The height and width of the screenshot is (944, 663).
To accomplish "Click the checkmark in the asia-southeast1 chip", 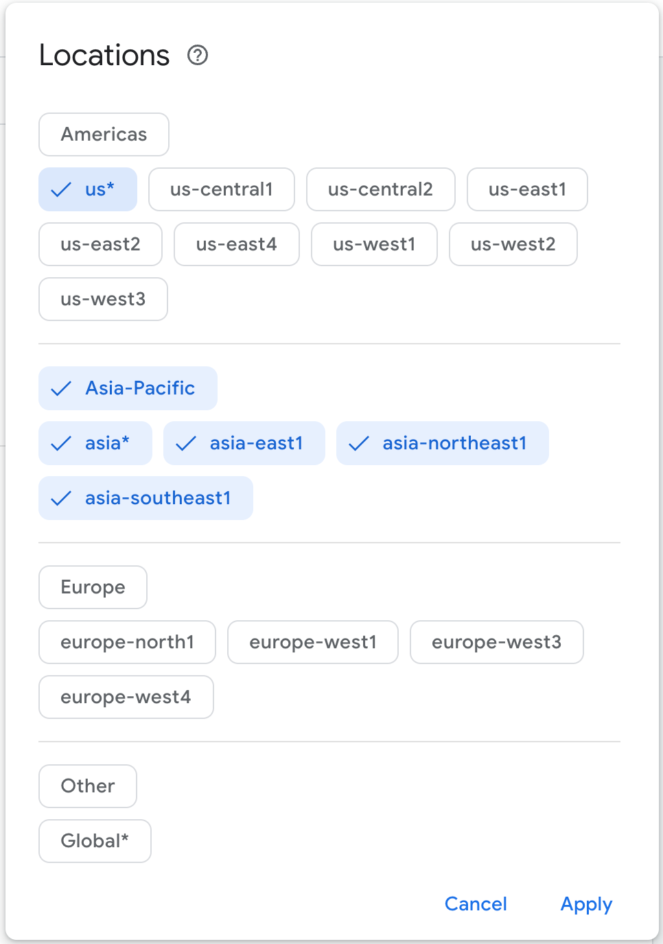I will [x=62, y=498].
